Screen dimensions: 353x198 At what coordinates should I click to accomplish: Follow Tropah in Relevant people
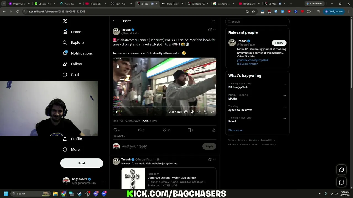279,43
